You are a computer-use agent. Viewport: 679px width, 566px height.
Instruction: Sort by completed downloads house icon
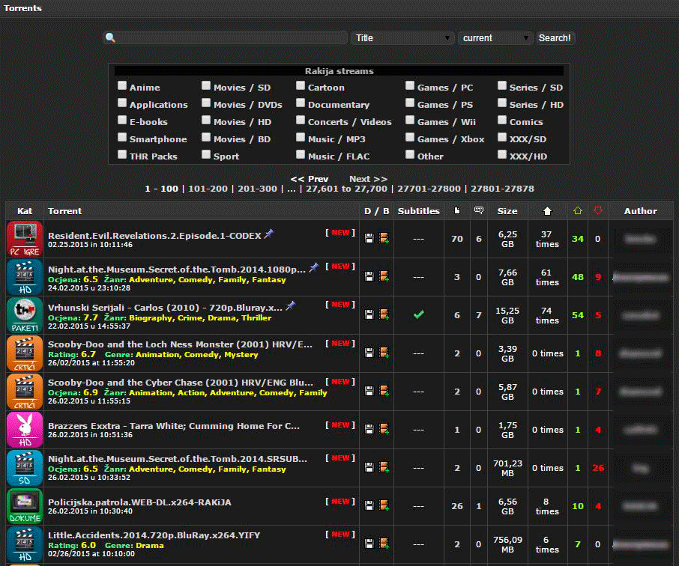click(547, 210)
